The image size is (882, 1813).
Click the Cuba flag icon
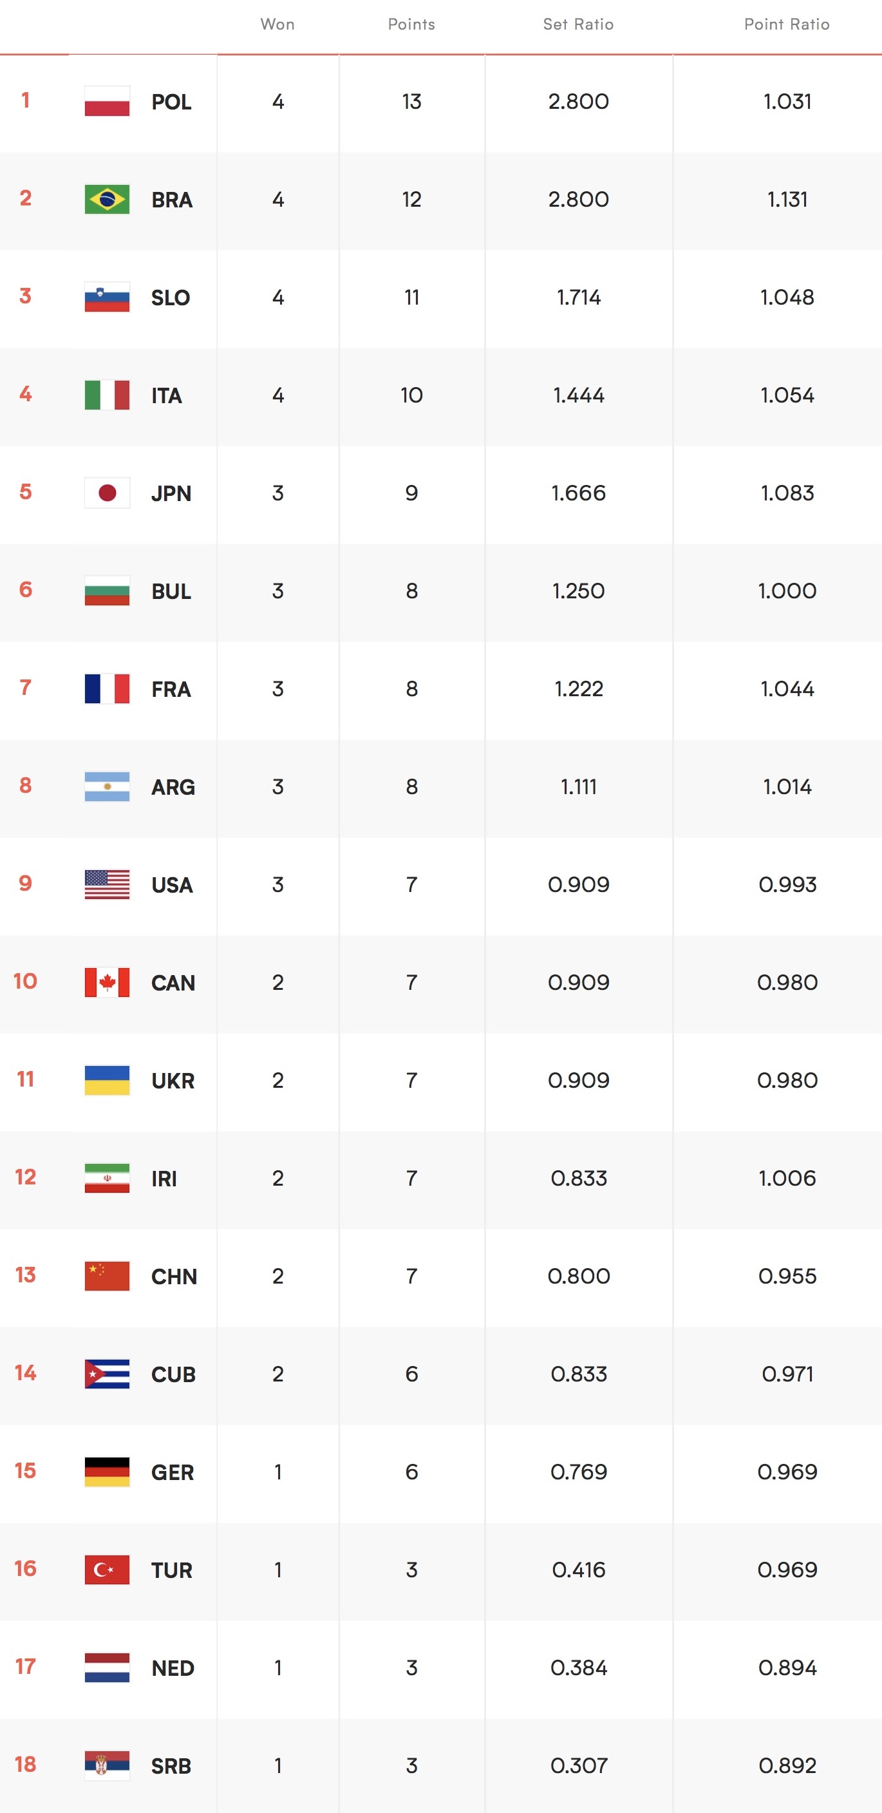(107, 1373)
